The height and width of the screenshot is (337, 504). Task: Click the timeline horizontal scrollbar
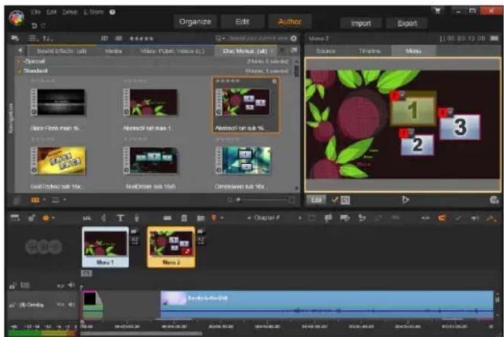click(141, 334)
